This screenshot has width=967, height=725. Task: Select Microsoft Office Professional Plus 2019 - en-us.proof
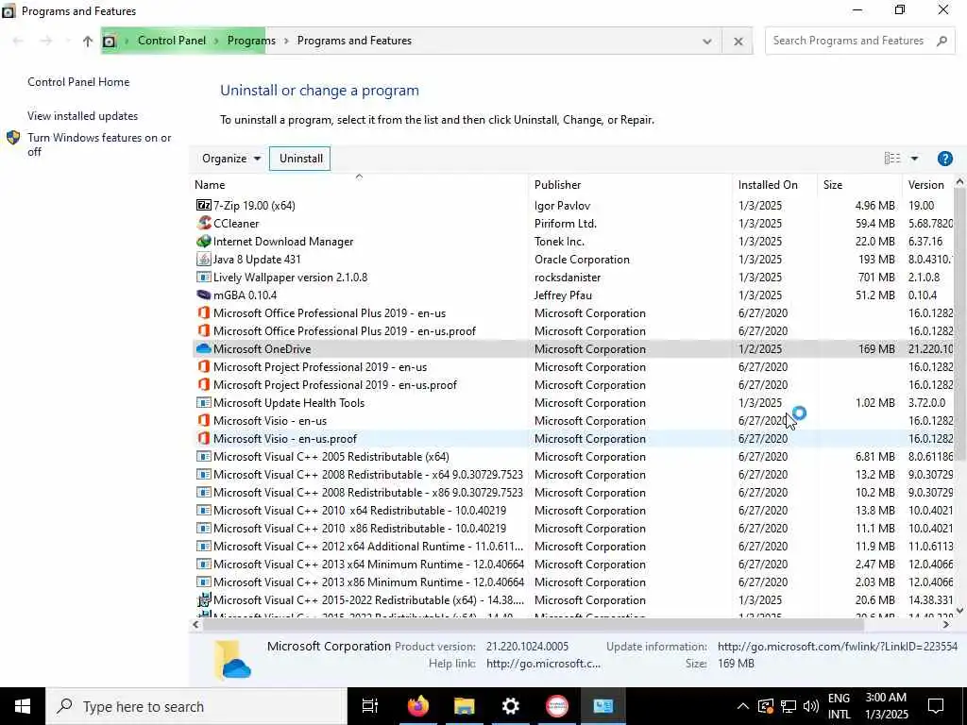[x=573, y=331]
